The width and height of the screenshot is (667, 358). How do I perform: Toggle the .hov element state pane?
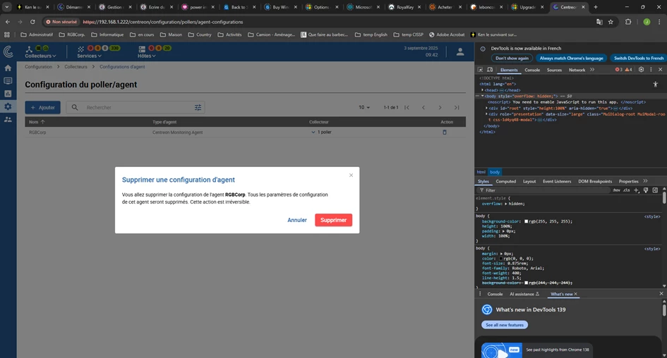click(616, 190)
